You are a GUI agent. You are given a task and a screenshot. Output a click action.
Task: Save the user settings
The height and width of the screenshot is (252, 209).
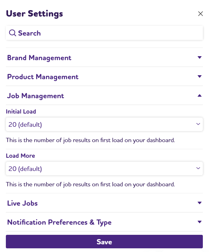click(104, 242)
